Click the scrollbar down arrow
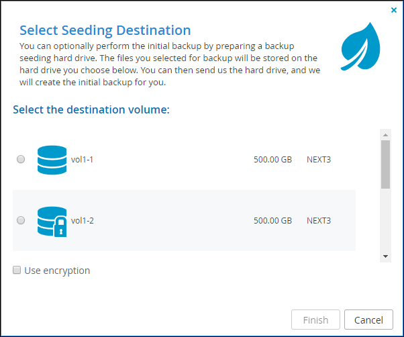This screenshot has width=404, height=337. point(385,256)
